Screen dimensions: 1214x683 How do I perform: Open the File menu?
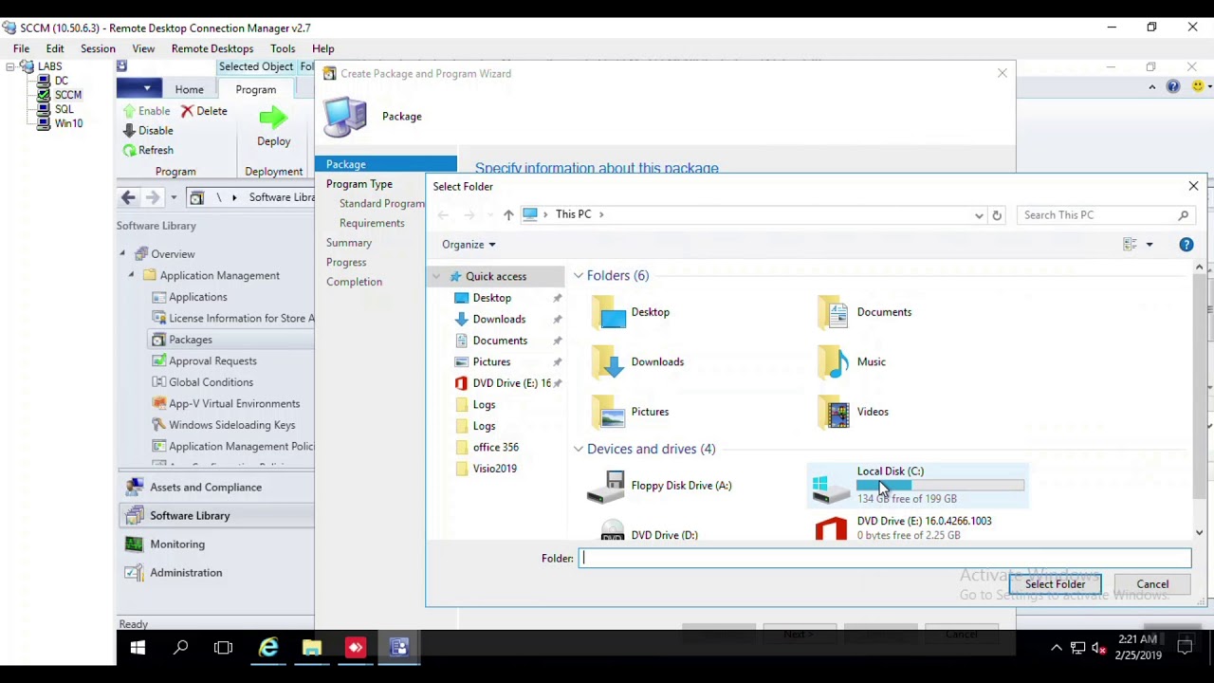(21, 48)
